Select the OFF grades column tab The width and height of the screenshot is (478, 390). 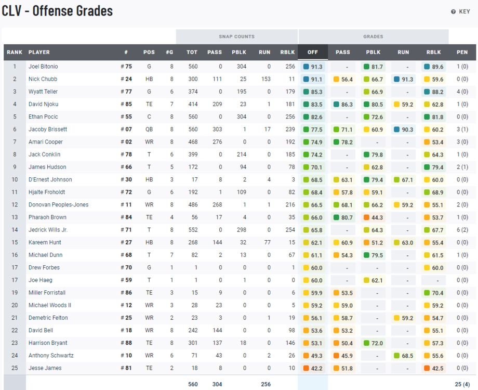click(313, 52)
